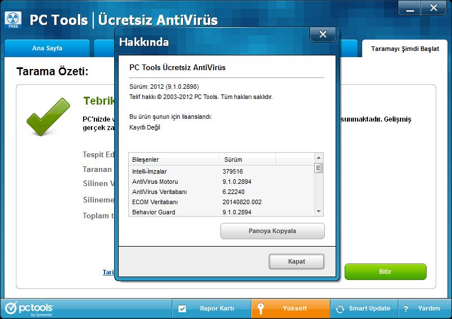Click the Kayıtlı Değil license text
The height and width of the screenshot is (319, 452).
pyautogui.click(x=145, y=127)
